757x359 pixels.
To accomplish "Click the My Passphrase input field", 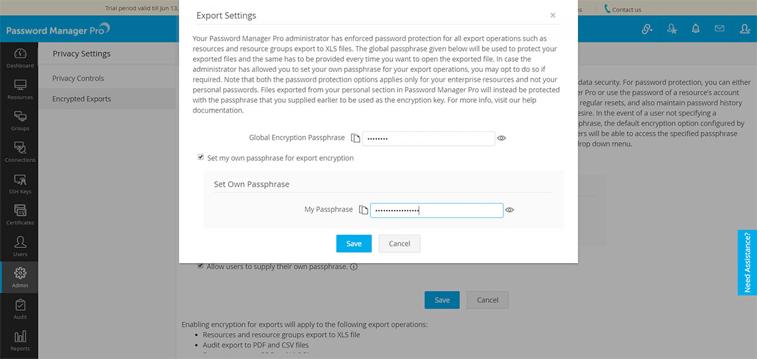I will tap(437, 210).
